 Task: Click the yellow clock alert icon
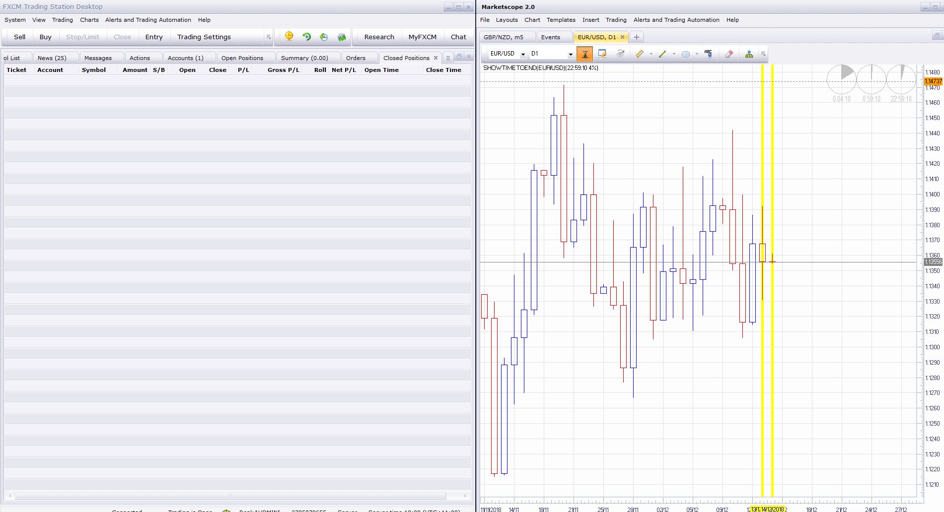click(289, 36)
